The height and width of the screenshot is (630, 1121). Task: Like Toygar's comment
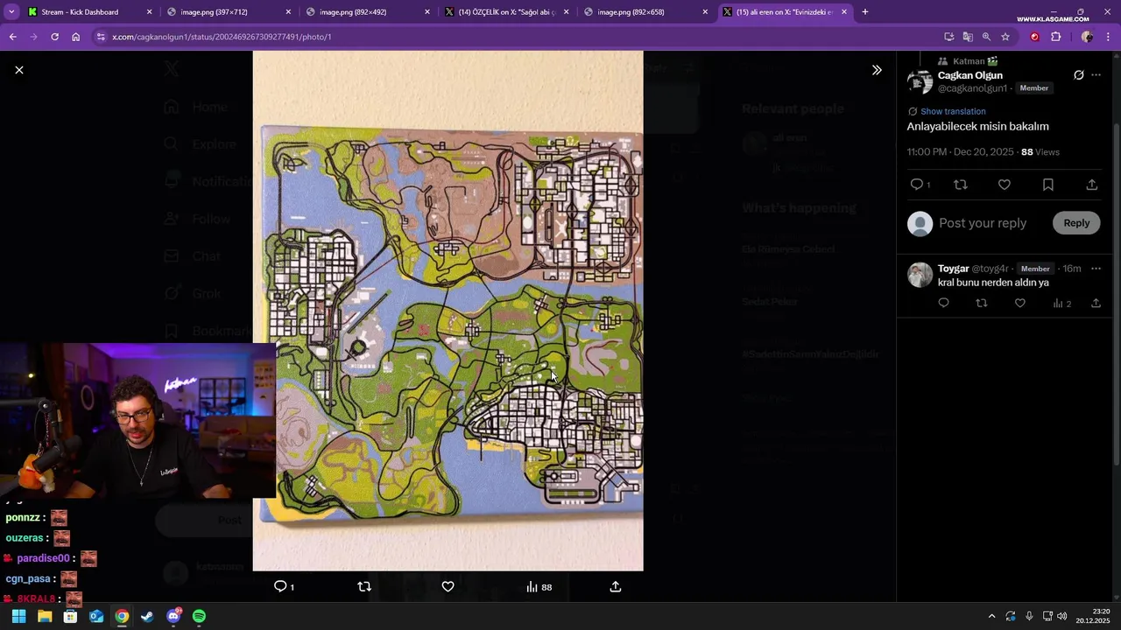(1019, 303)
